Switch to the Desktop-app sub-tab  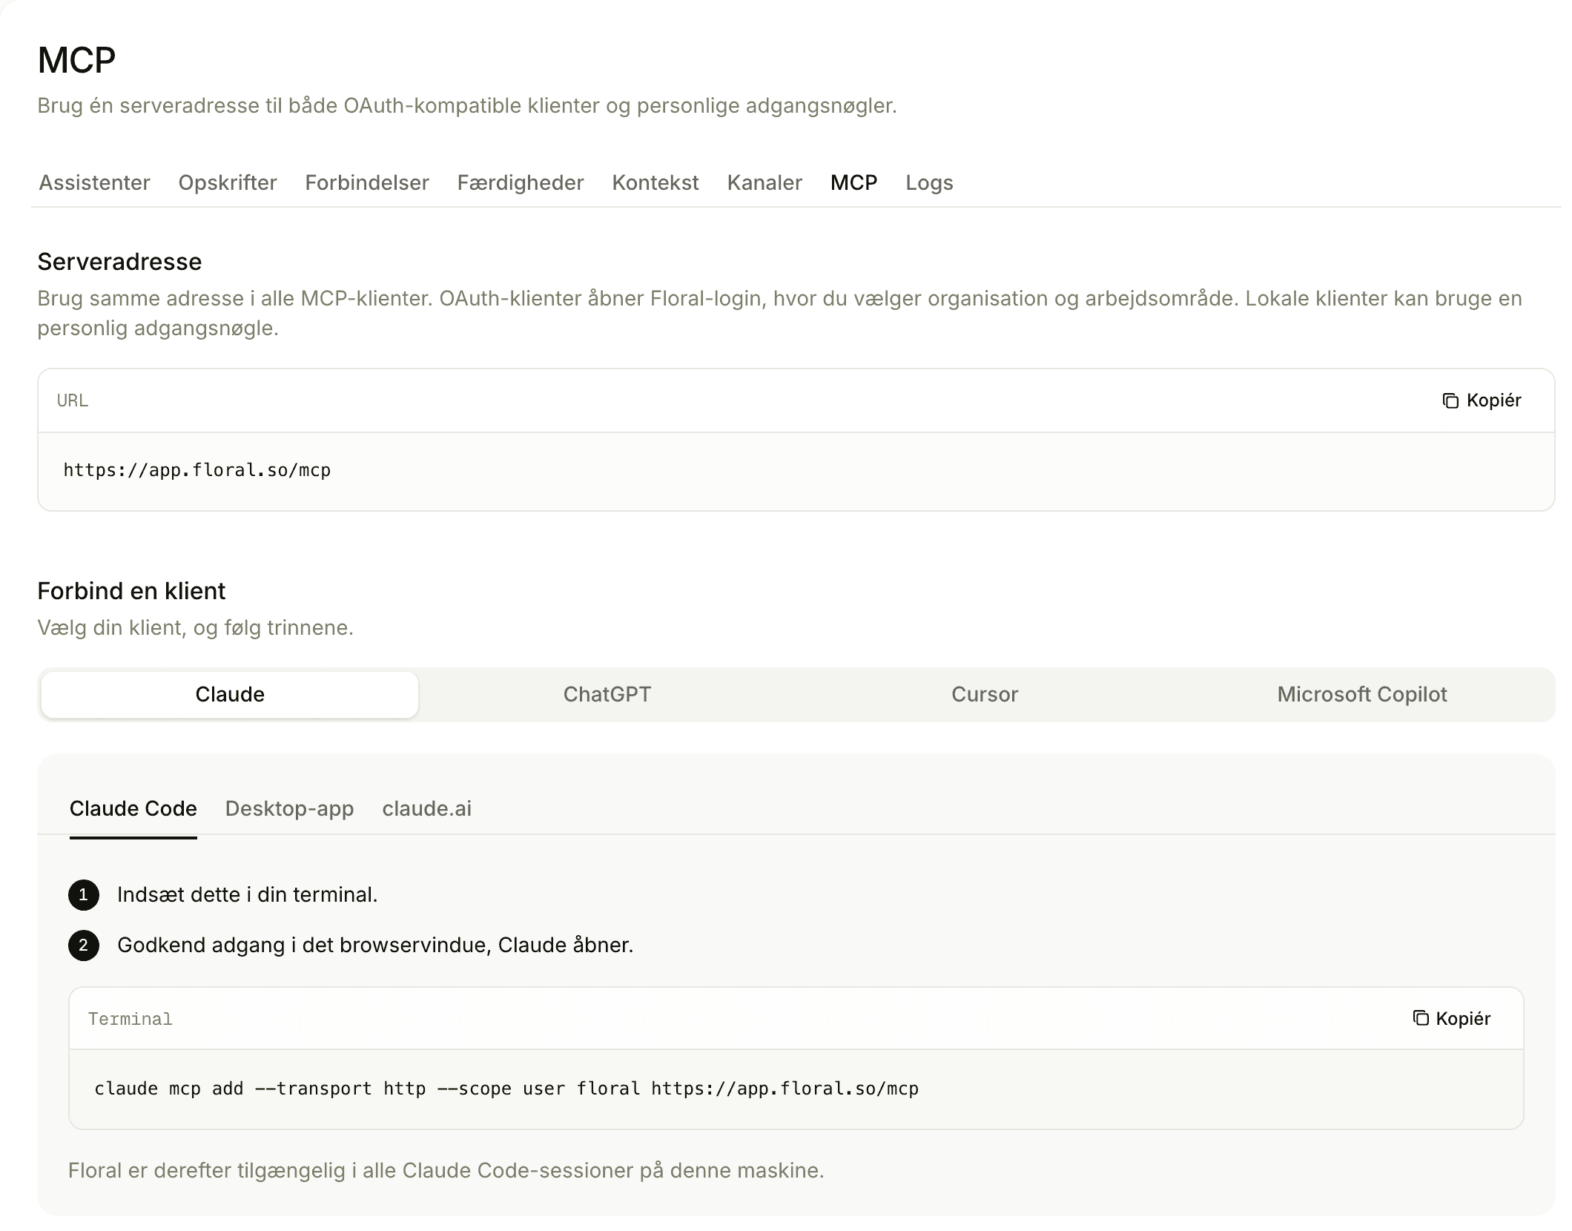click(x=289, y=808)
